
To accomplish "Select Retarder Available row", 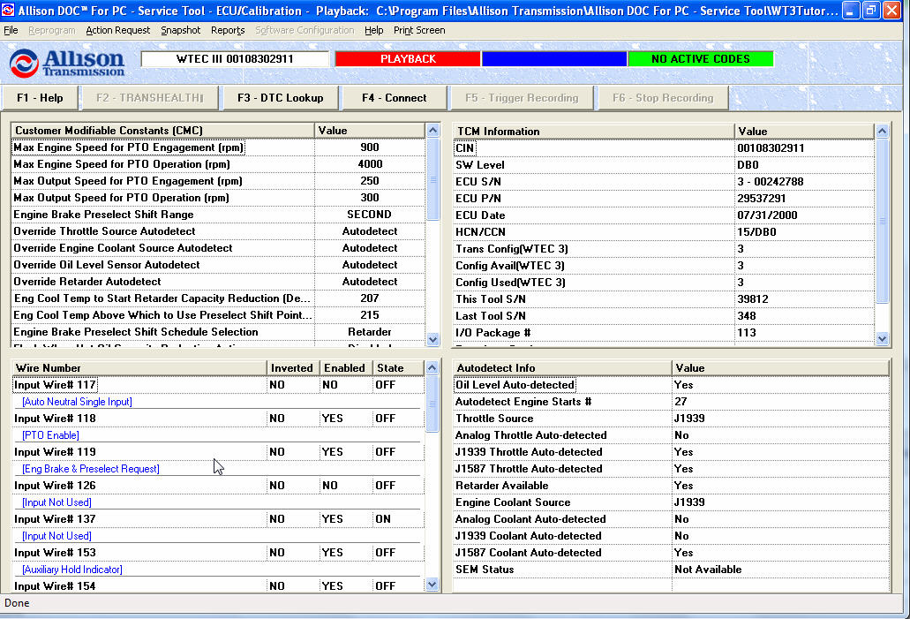I will [x=672, y=486].
